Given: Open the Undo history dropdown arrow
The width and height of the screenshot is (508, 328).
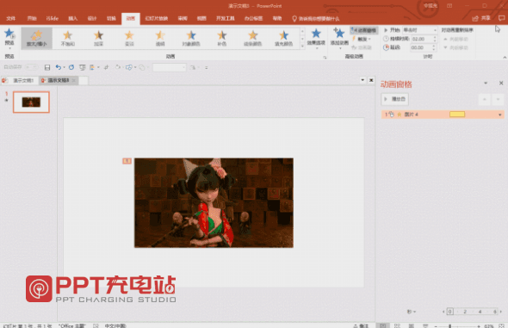Looking at the screenshot, I should pyautogui.click(x=65, y=67).
